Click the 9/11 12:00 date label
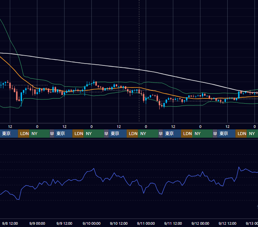 point(173,223)
